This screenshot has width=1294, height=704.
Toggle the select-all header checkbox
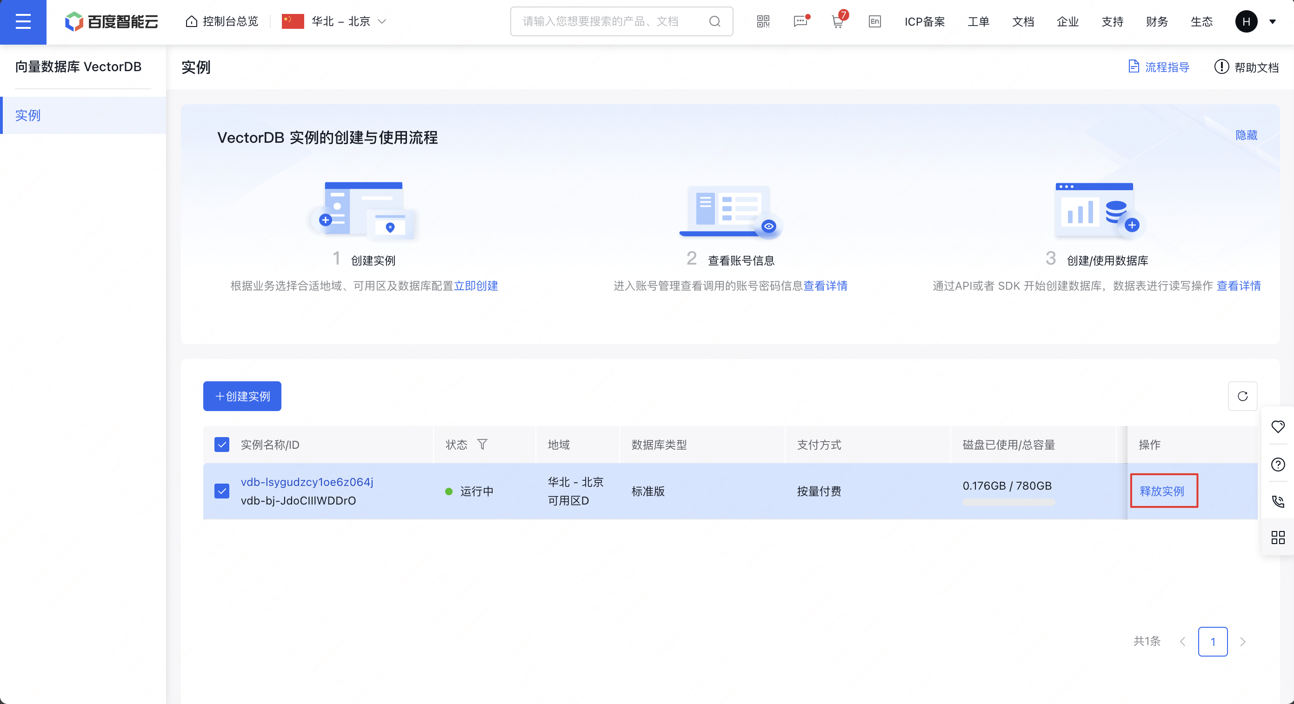(x=221, y=445)
